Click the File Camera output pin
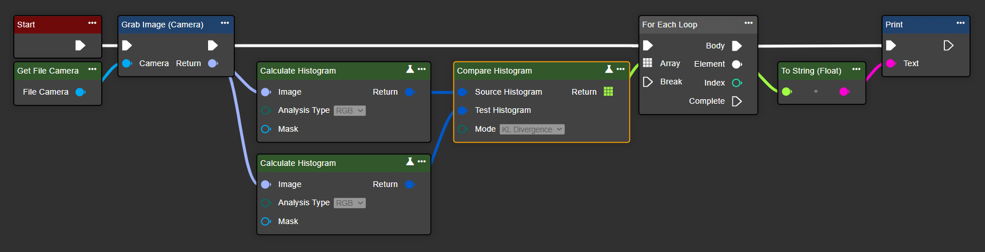Viewport: 985px width, 252px height. click(81, 92)
